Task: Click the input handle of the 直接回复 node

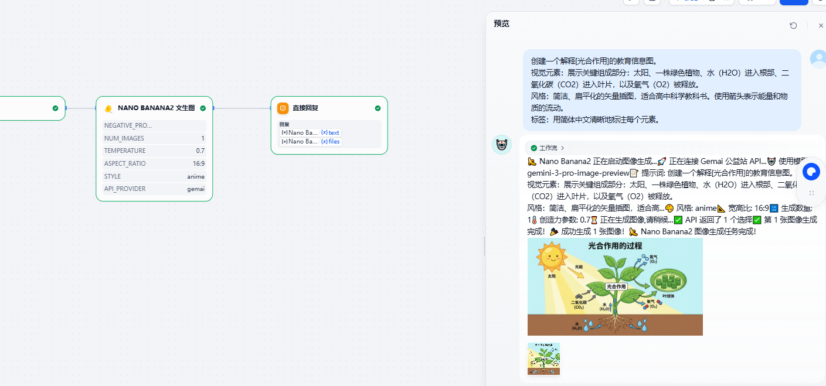Action: (x=271, y=108)
